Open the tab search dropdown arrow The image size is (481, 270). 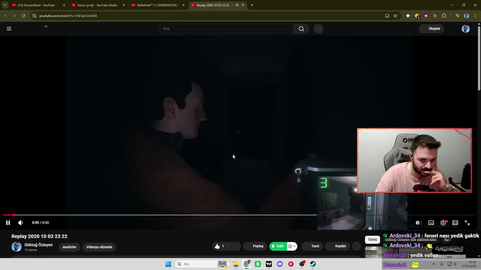coord(5,5)
